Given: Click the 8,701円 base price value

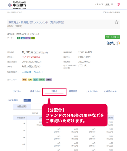Looking at the screenshot, I should (x=27, y=52).
